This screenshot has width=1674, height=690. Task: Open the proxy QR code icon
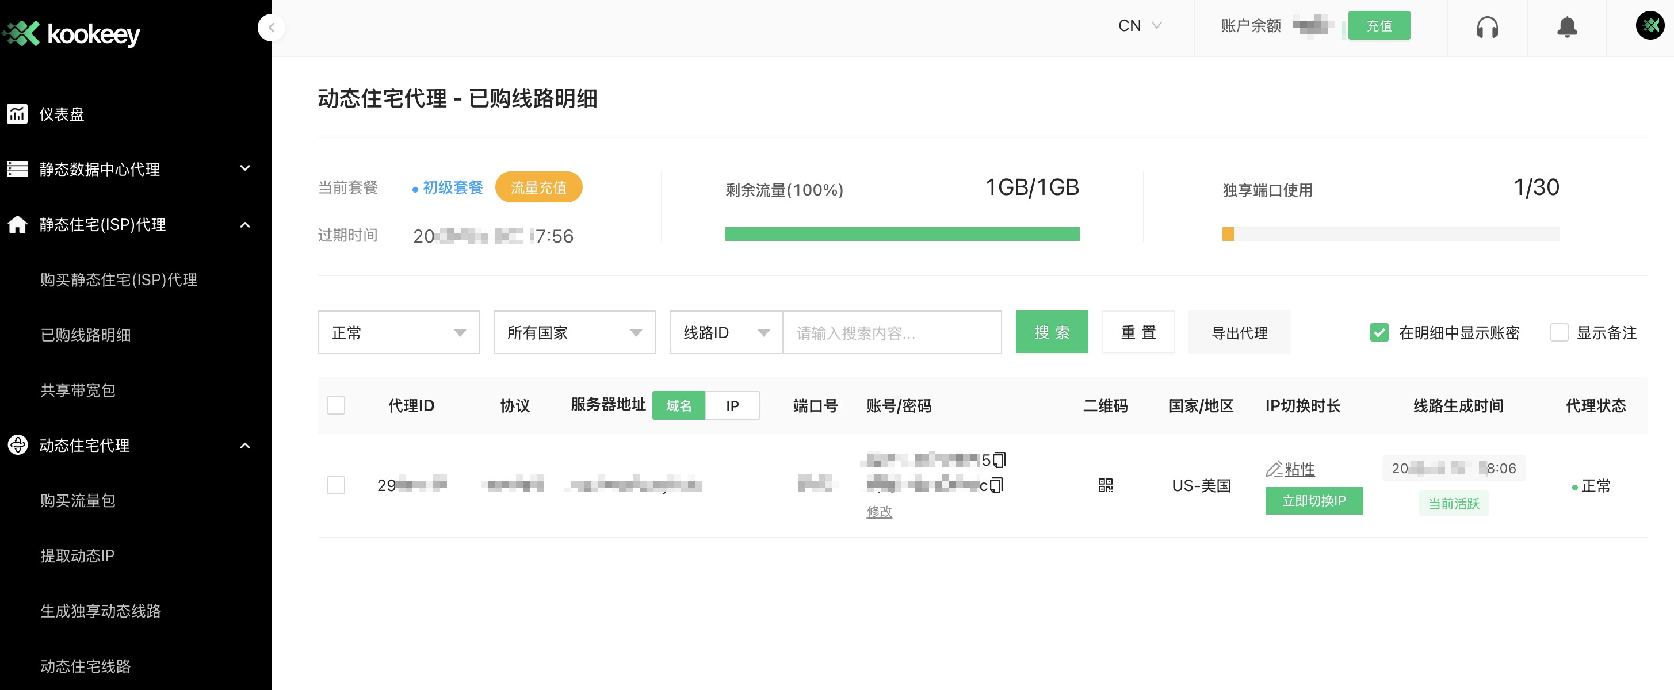1104,485
